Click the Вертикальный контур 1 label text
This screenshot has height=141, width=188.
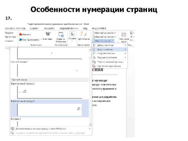[23, 84]
